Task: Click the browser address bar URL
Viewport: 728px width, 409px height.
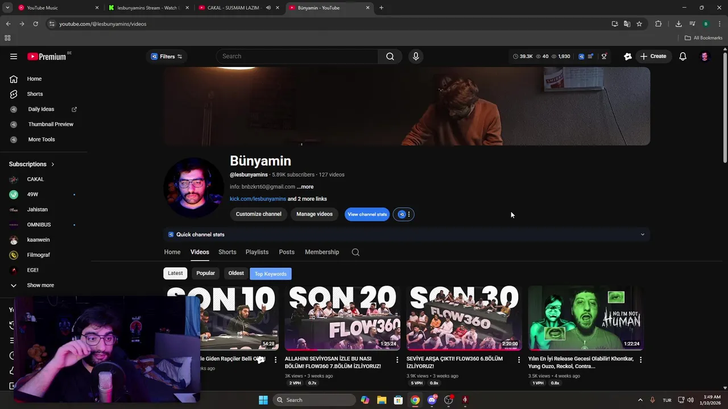Action: point(103,24)
